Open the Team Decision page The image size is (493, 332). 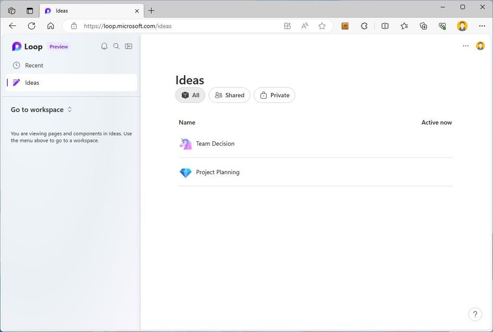tap(215, 143)
